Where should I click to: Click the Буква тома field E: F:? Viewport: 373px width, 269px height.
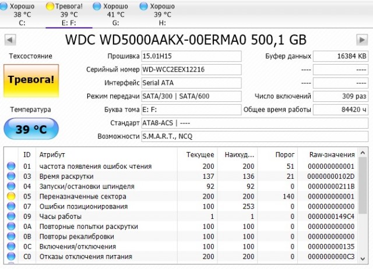tap(191, 109)
